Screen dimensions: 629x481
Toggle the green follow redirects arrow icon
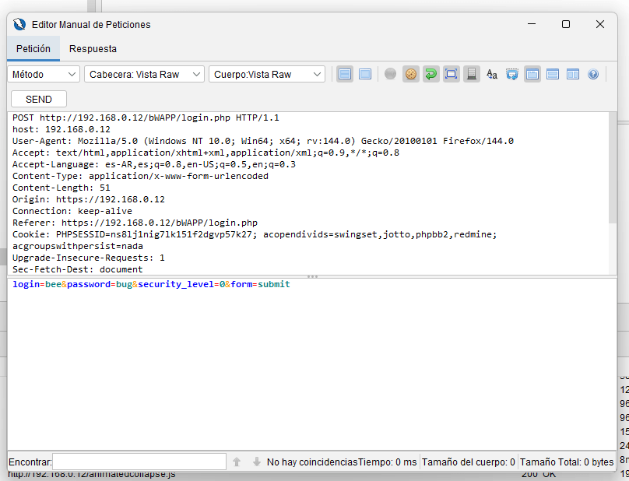tap(431, 75)
